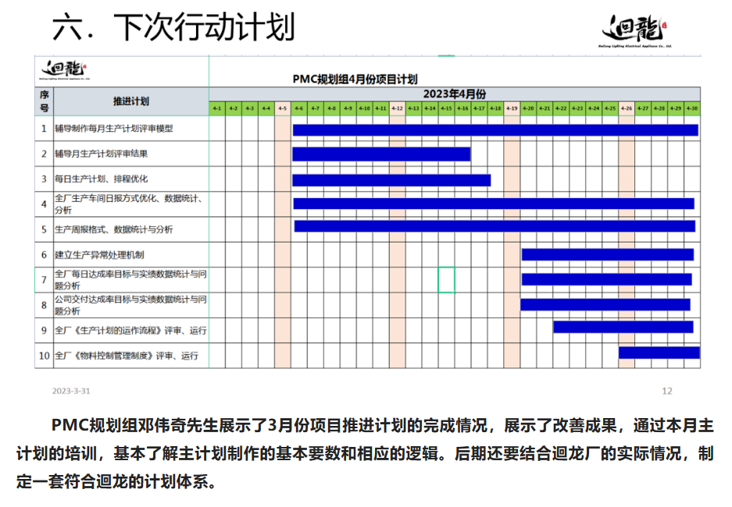Click the slide page number 12
The height and width of the screenshot is (507, 732).
pos(667,391)
